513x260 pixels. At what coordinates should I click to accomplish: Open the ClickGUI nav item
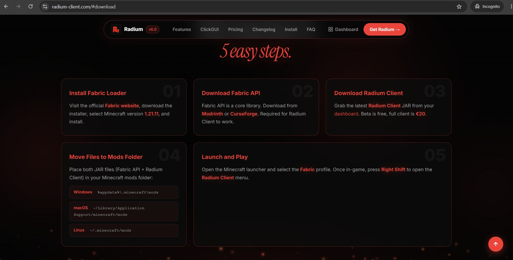(209, 29)
